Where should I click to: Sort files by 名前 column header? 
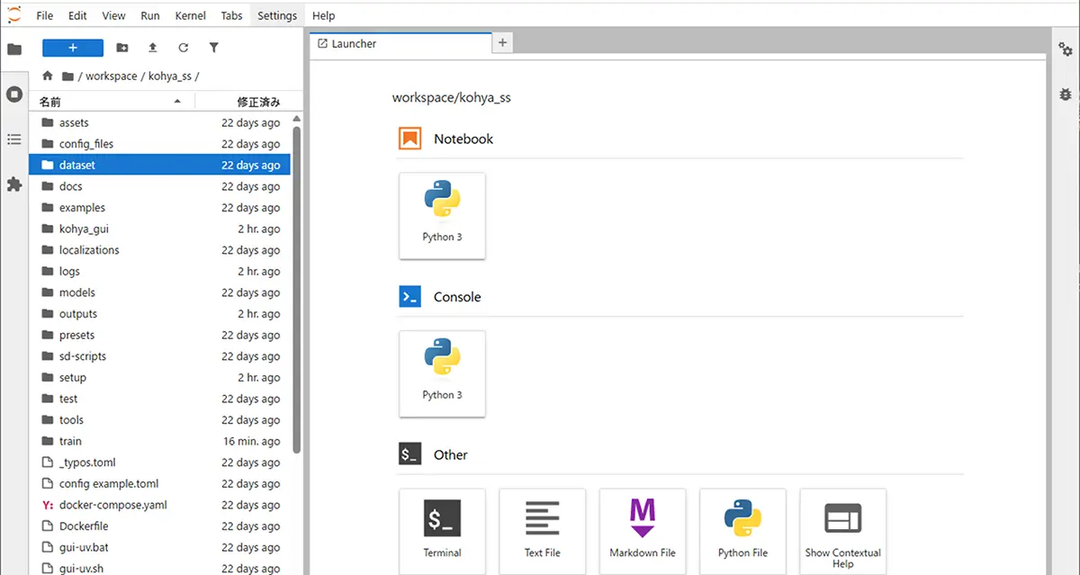(112, 102)
